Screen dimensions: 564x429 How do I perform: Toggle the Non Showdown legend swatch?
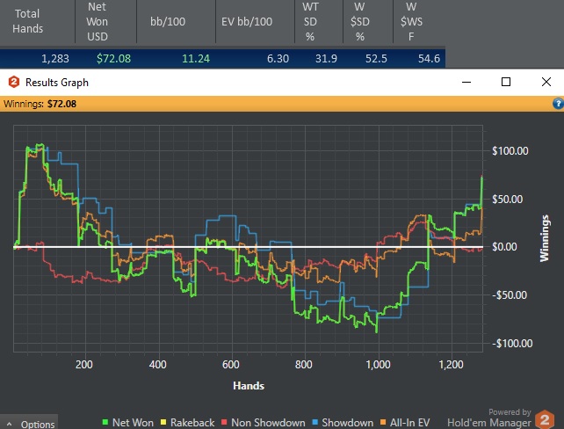point(224,422)
